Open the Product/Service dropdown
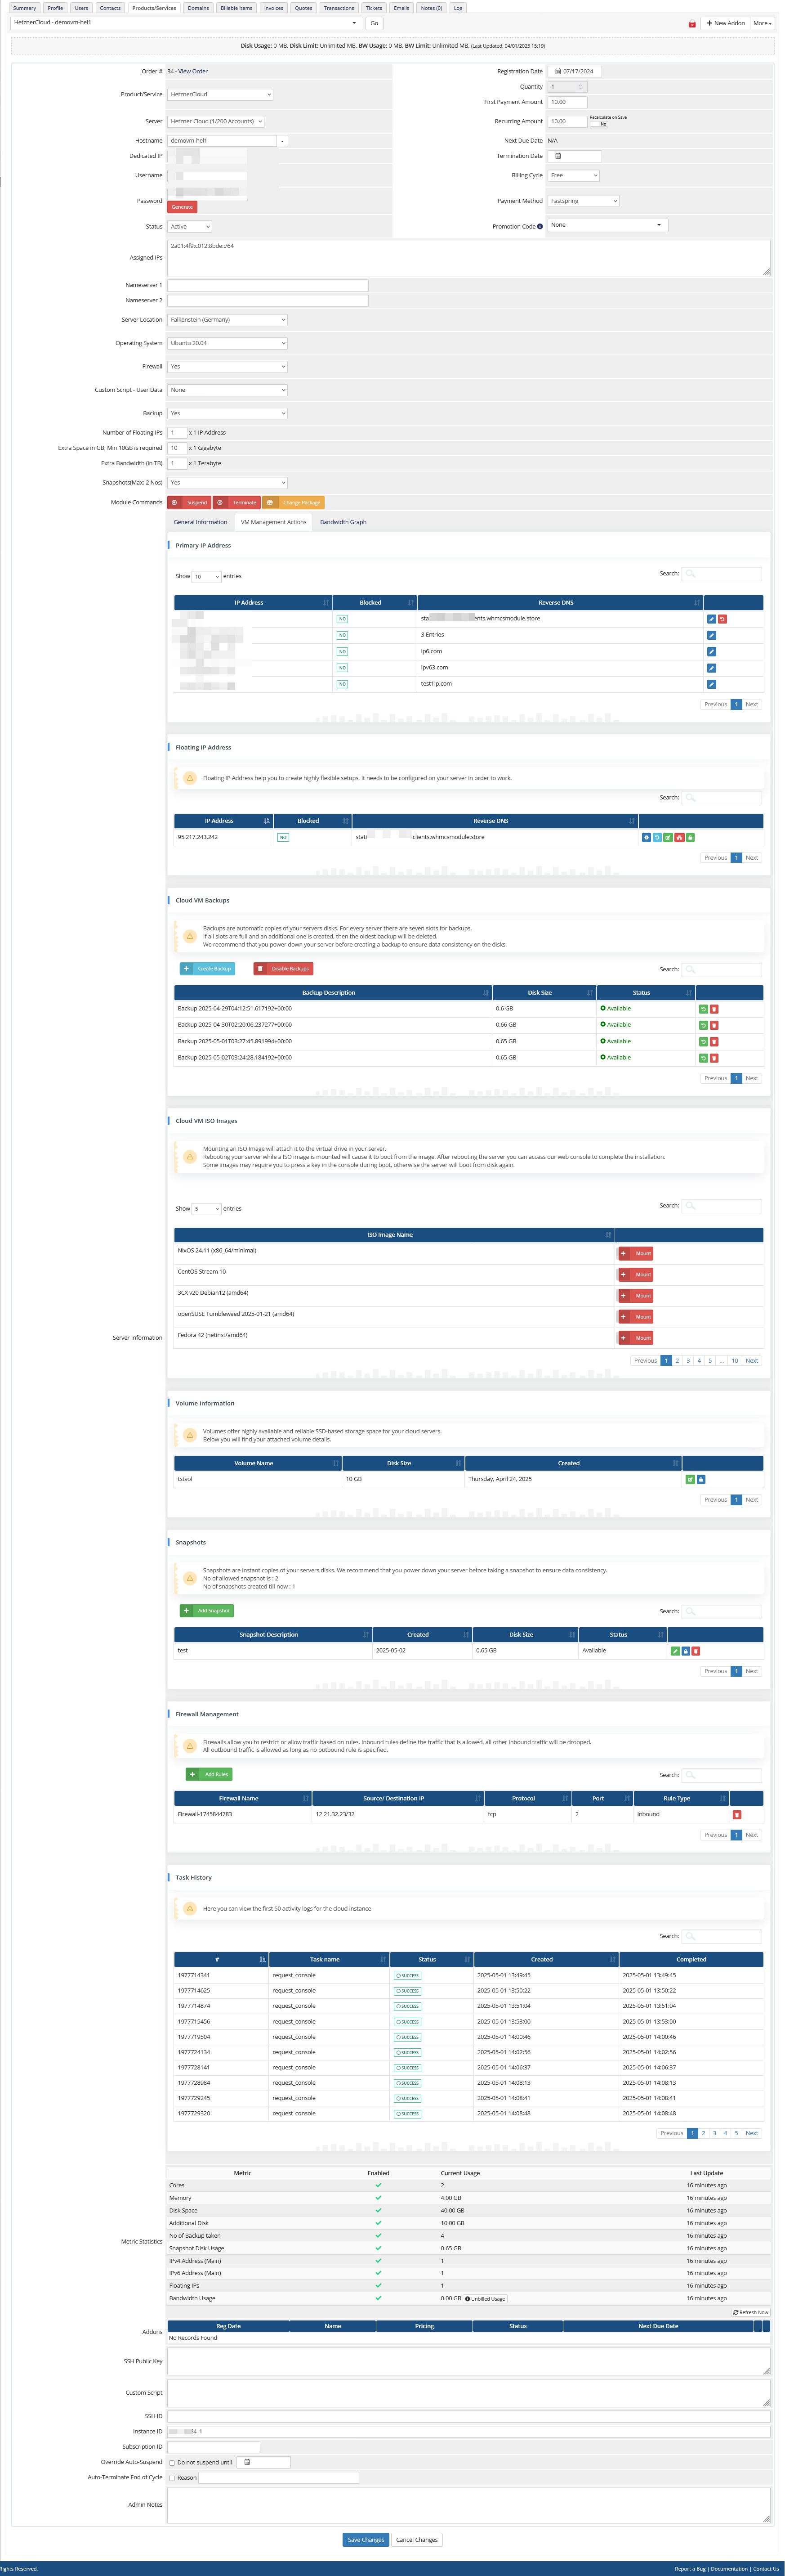This screenshot has width=785, height=2576. [220, 95]
